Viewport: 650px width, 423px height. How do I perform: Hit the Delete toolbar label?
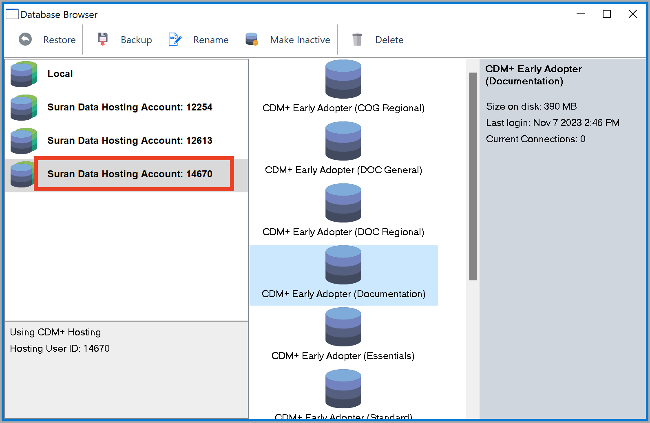tap(389, 40)
